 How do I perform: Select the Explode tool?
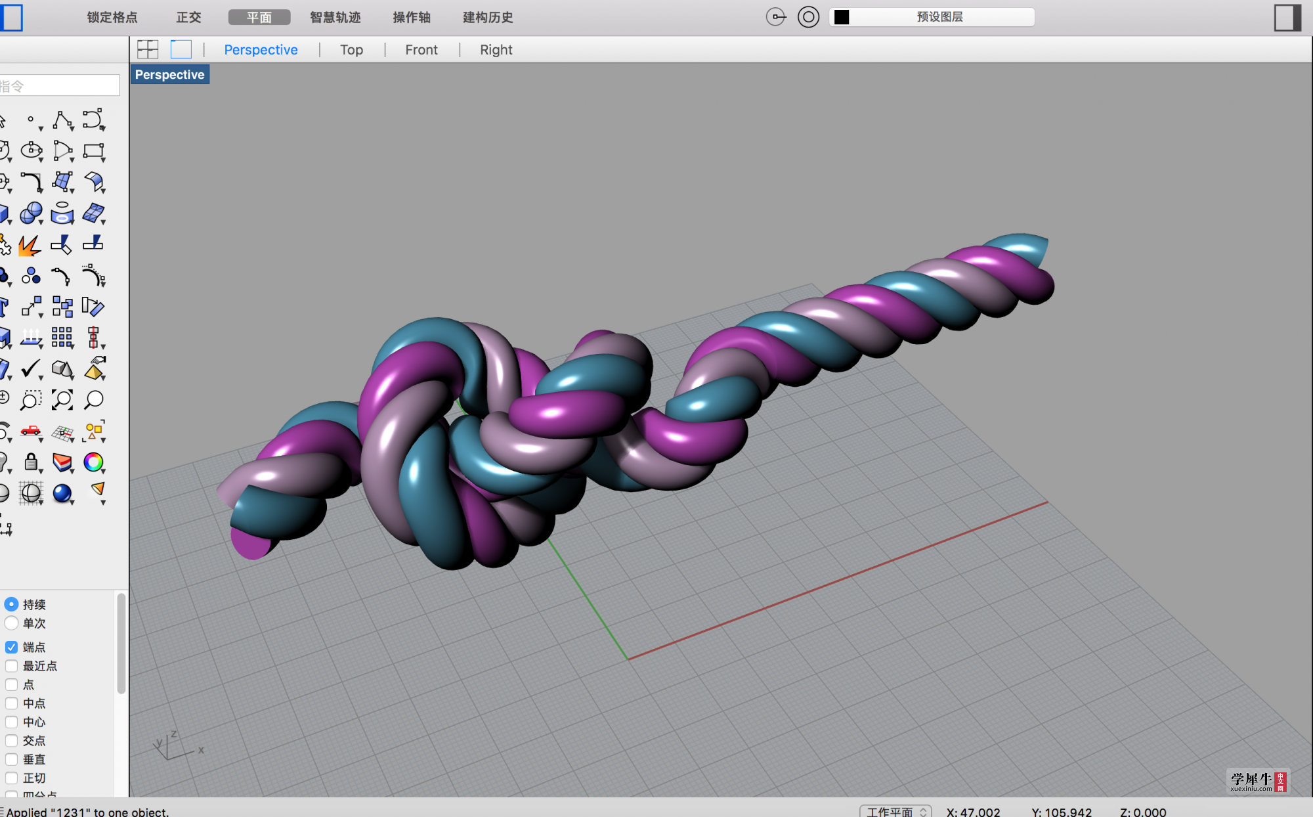(30, 245)
